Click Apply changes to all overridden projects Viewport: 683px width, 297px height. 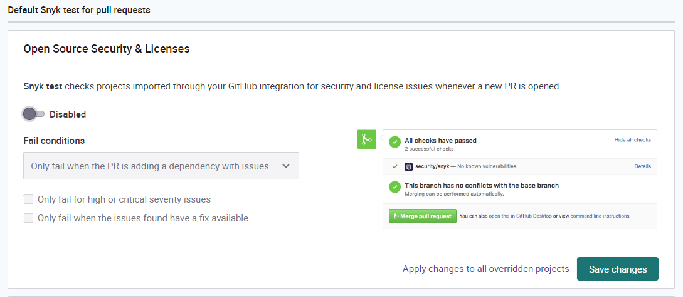coord(485,269)
